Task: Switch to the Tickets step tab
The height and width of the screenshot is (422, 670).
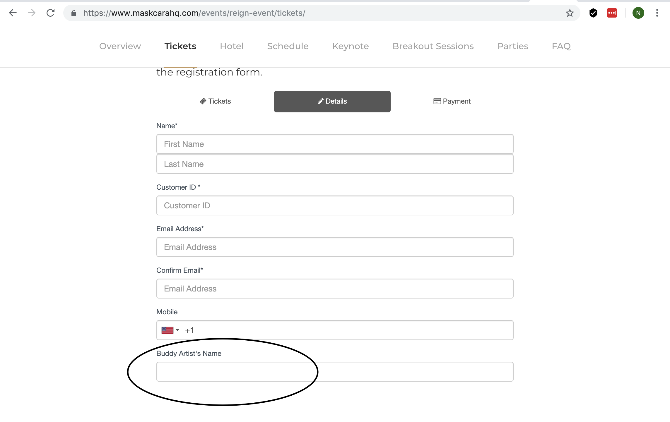Action: 215,101
